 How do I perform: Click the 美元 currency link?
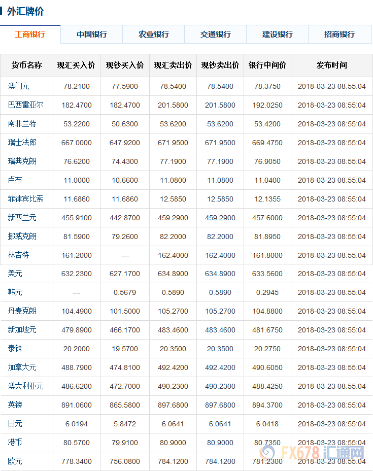[x=15, y=274]
